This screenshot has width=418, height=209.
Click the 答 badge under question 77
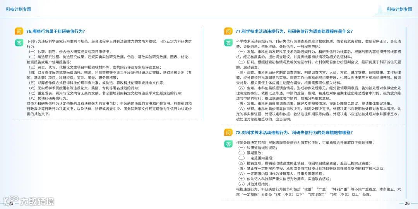[228, 43]
